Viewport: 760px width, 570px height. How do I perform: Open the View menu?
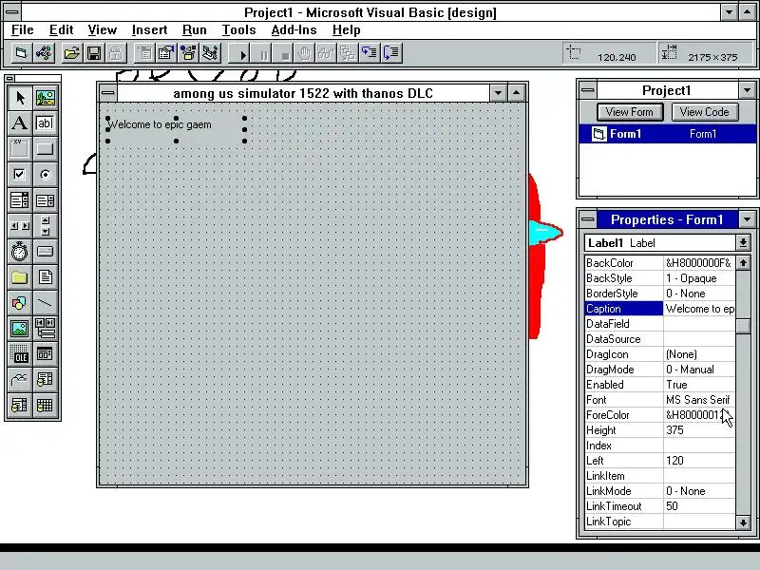pos(103,30)
